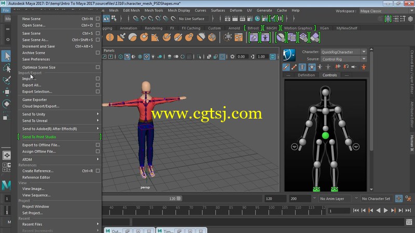Click the go to start playback button

[356, 210]
